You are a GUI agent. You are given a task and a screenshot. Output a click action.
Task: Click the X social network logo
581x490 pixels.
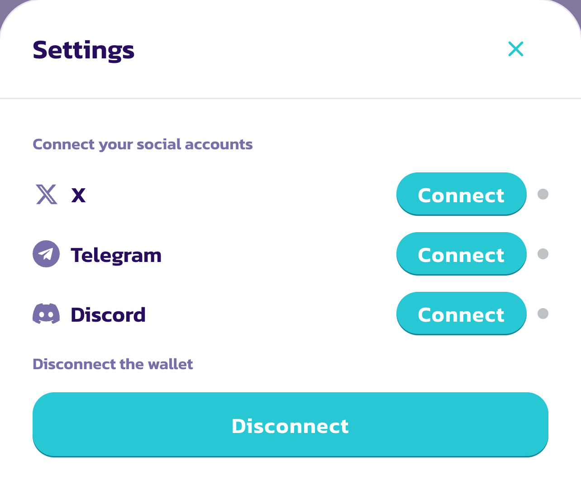point(47,195)
